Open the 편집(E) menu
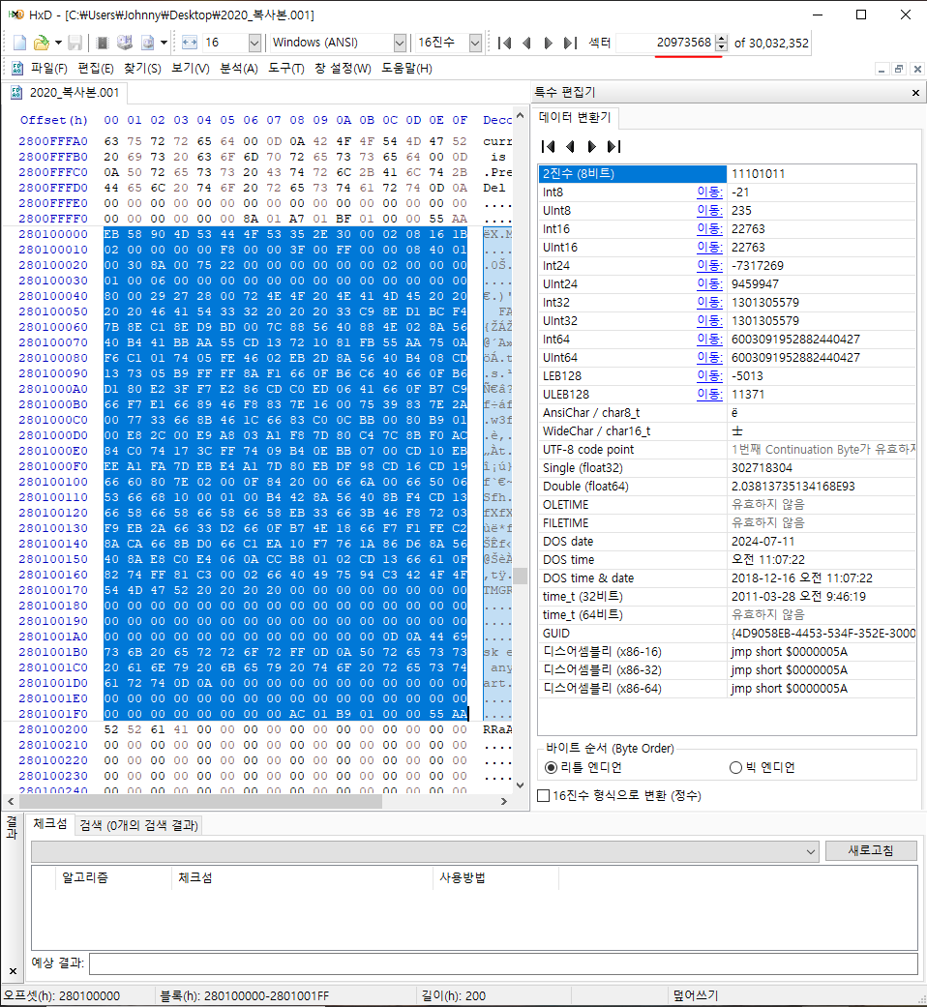Image resolution: width=927 pixels, height=1007 pixels. [x=95, y=68]
